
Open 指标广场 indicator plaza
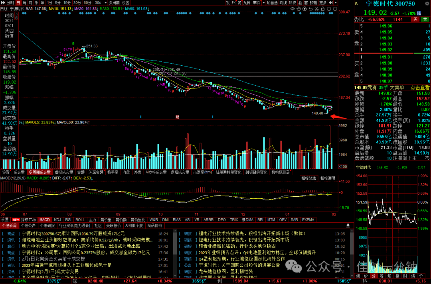coord(29,220)
